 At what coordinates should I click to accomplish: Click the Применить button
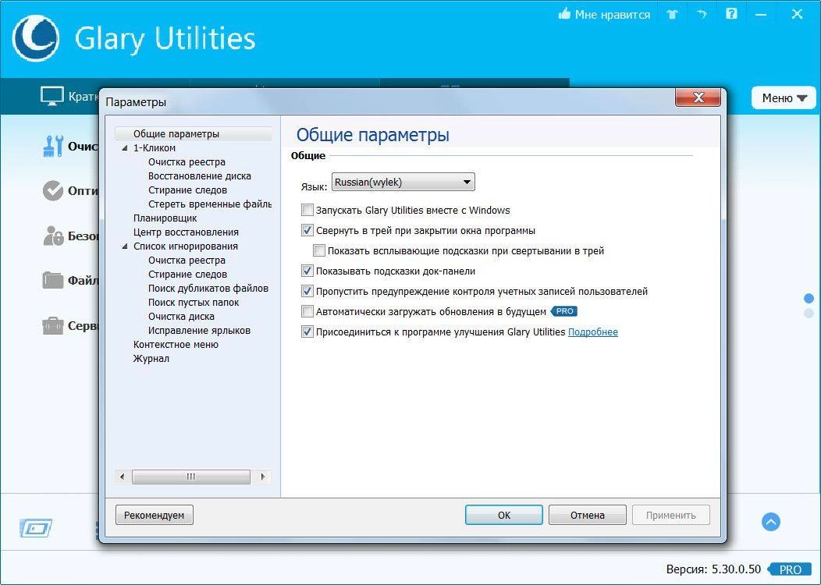click(670, 515)
